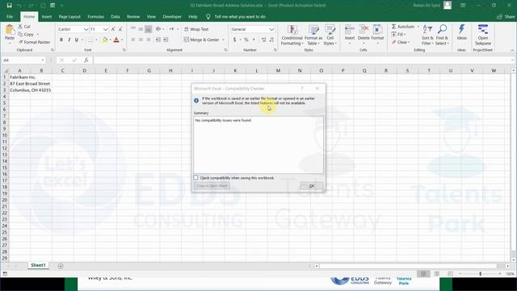
Task: Open Sort & Filter menu
Action: tap(427, 35)
